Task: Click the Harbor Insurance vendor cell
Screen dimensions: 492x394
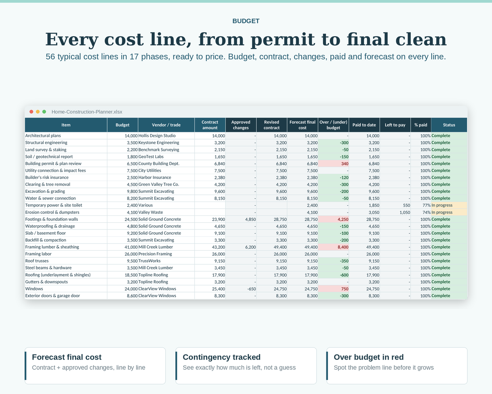Action: (x=166, y=178)
